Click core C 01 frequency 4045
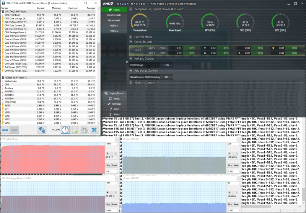Viewport: 306px width, 213px height. click(x=192, y=48)
